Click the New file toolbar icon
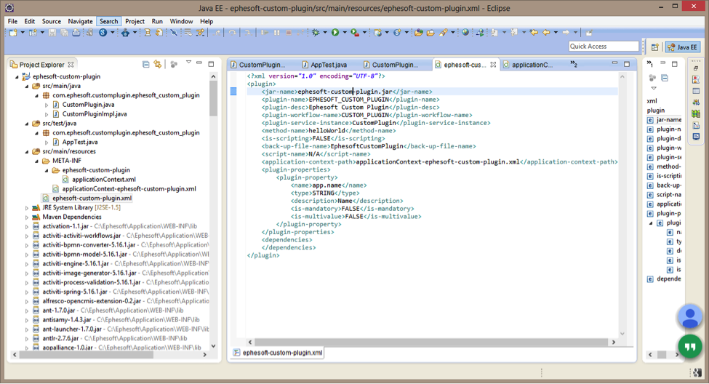This screenshot has height=384, width=709. (13, 33)
